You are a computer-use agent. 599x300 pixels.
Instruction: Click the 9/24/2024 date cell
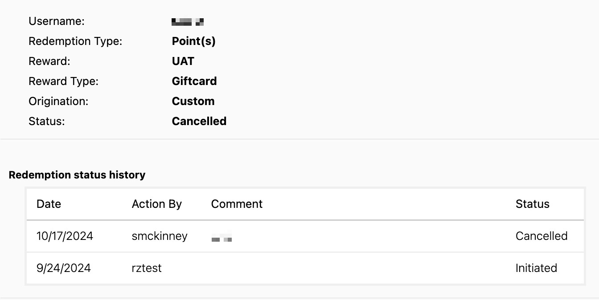tap(63, 268)
